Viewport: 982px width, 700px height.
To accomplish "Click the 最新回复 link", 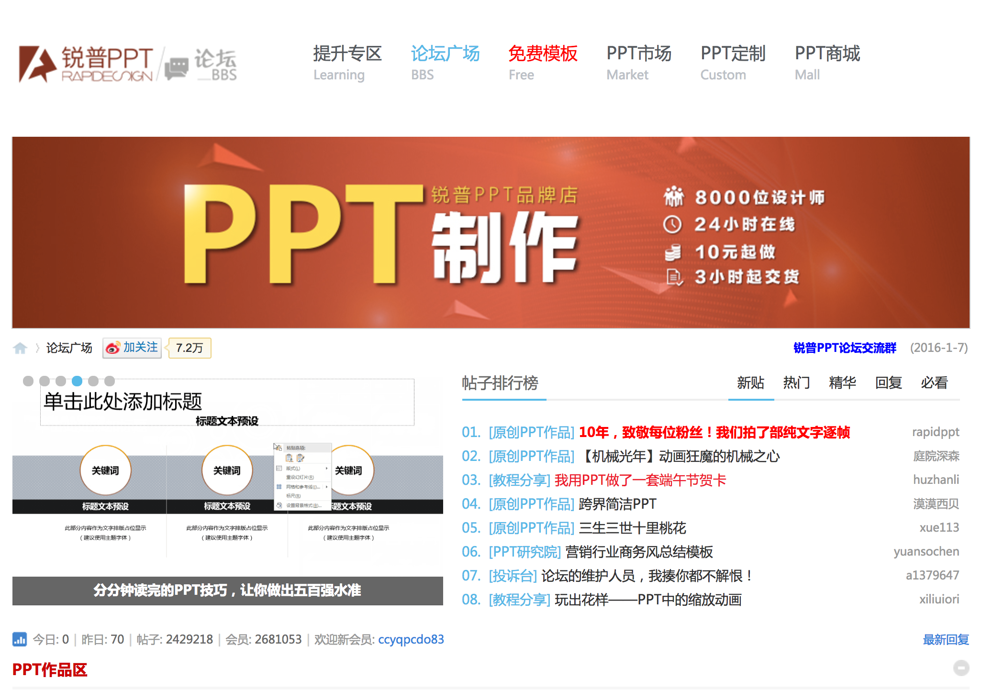I will point(946,639).
